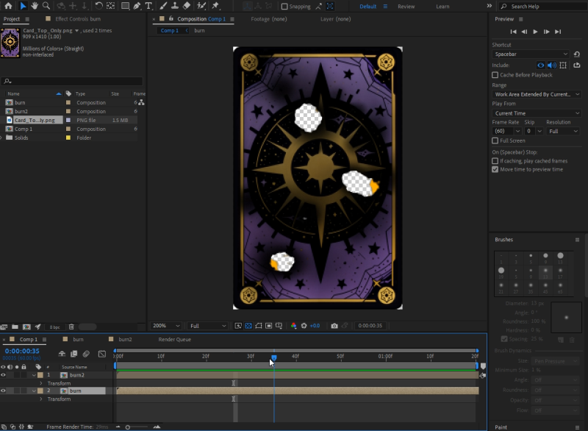The height and width of the screenshot is (431, 588).
Task: Open the viewer resolution Full dropdown
Action: [x=207, y=326]
